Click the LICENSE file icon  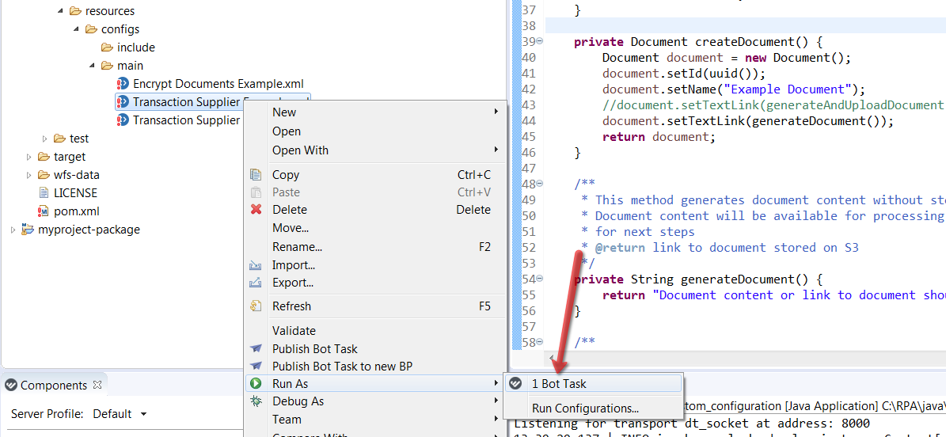pyautogui.click(x=44, y=193)
